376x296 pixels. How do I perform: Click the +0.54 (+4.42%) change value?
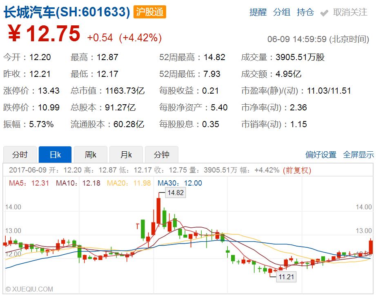click(x=125, y=38)
